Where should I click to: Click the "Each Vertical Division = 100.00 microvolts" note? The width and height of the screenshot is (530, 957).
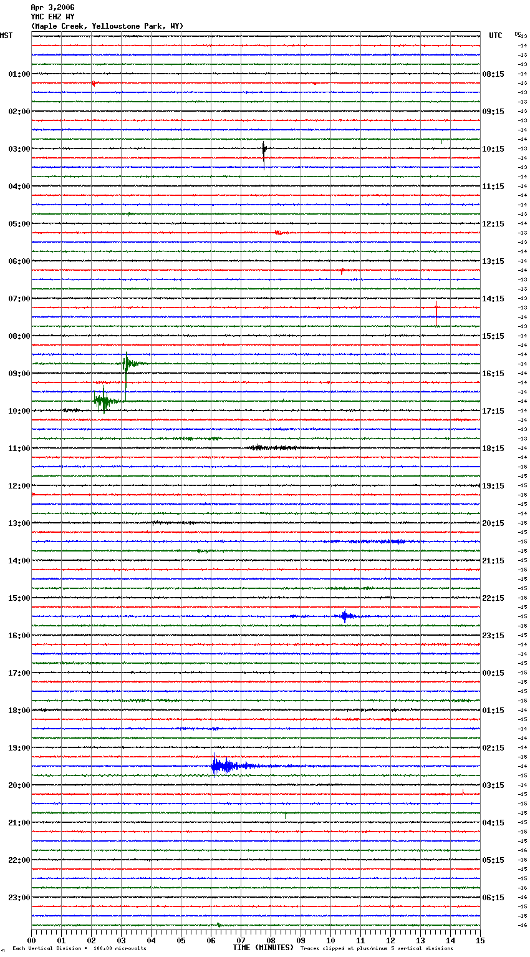point(79,948)
